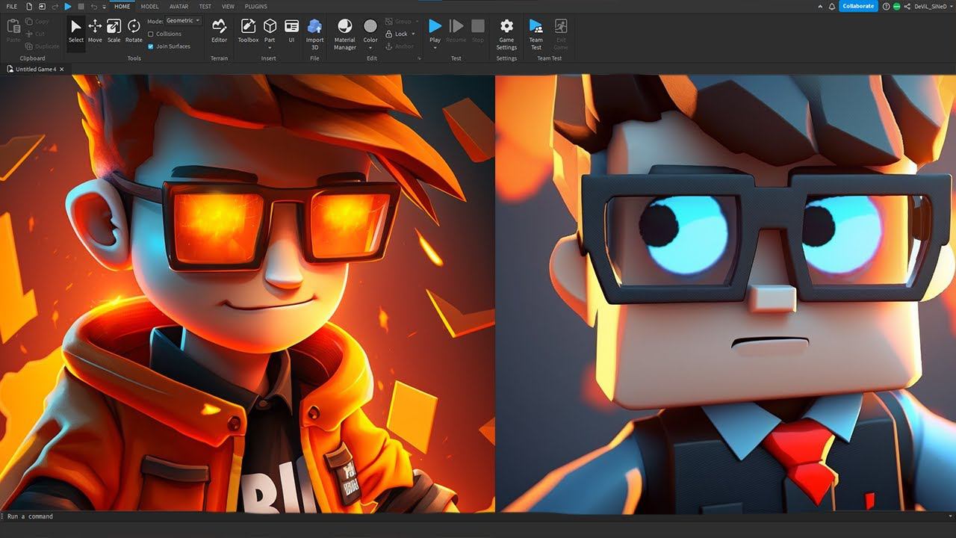Choose the Rotate tool
956x538 pixels.
point(134,31)
